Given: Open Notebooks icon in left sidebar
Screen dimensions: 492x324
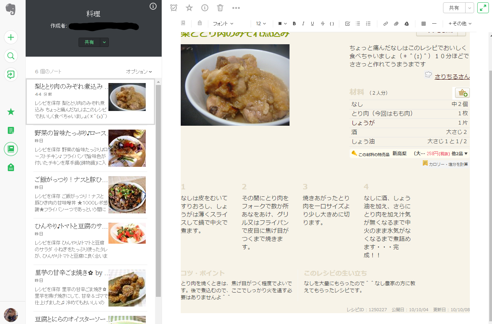Looking at the screenshot, I should pyautogui.click(x=11, y=149).
